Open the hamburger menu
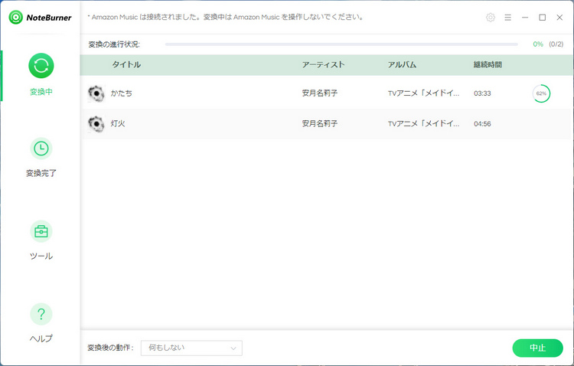The image size is (574, 366). [507, 17]
